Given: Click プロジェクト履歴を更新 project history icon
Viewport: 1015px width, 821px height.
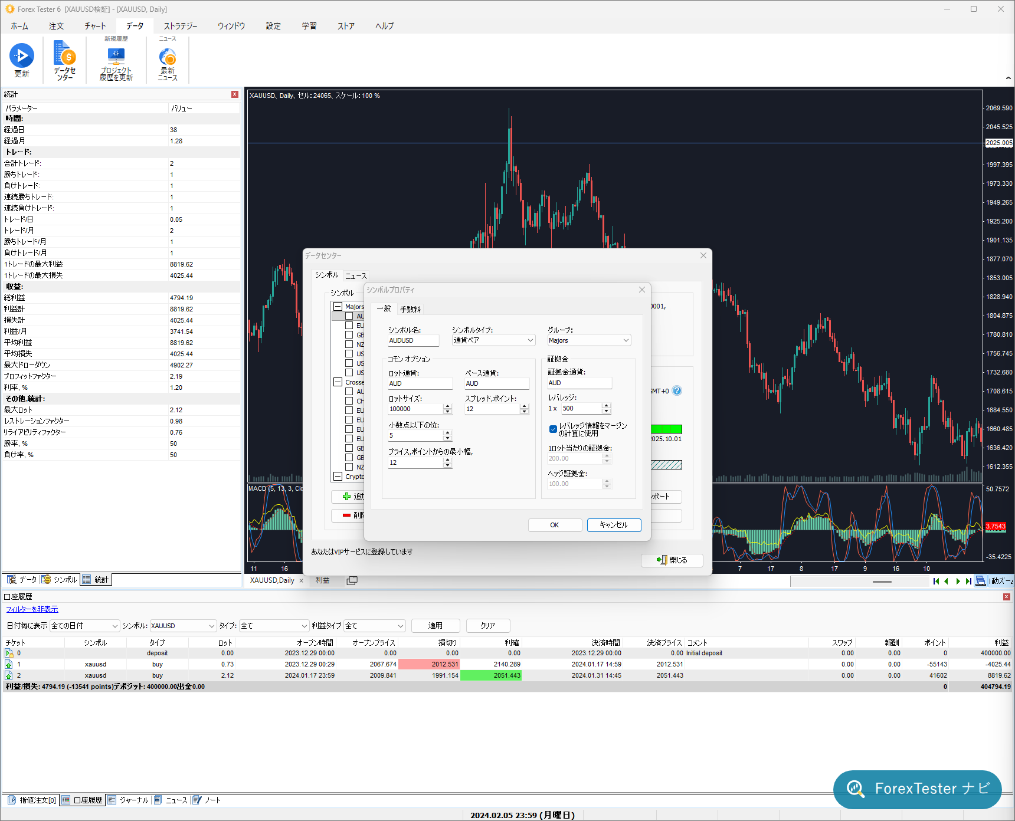Looking at the screenshot, I should pyautogui.click(x=116, y=55).
